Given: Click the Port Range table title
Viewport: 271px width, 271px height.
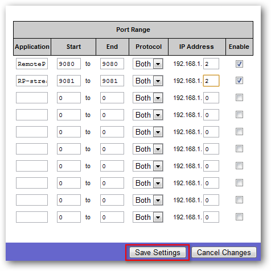Looking at the screenshot, I should coord(133,30).
